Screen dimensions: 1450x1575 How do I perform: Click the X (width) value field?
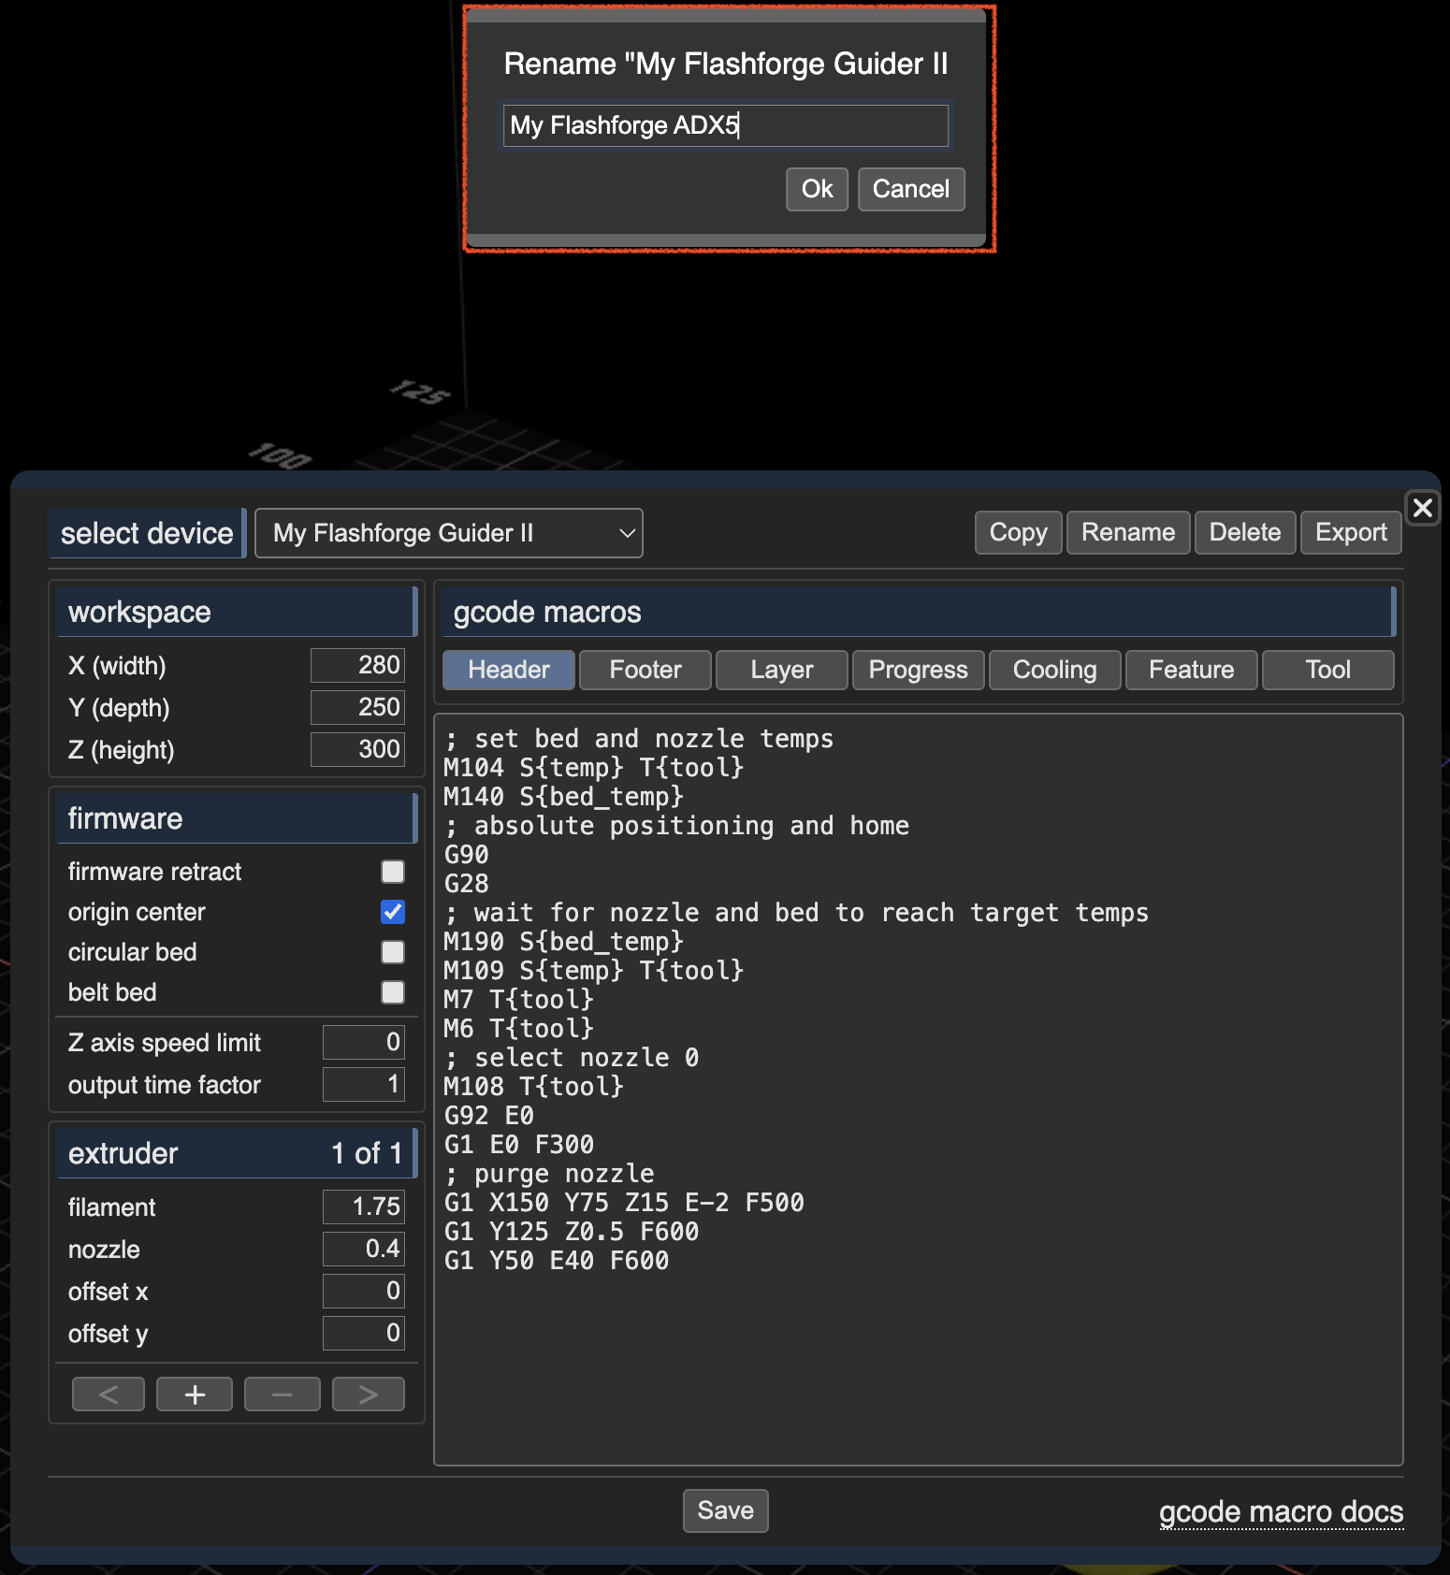pos(358,665)
